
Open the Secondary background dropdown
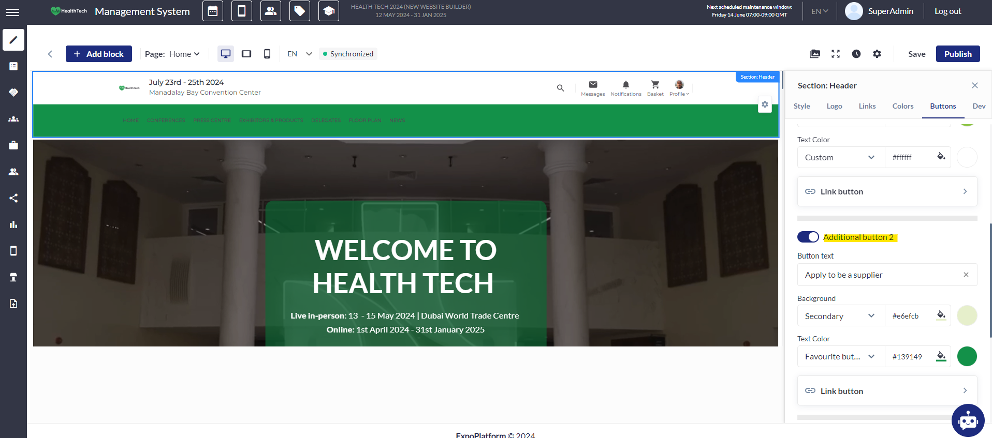pyautogui.click(x=841, y=316)
